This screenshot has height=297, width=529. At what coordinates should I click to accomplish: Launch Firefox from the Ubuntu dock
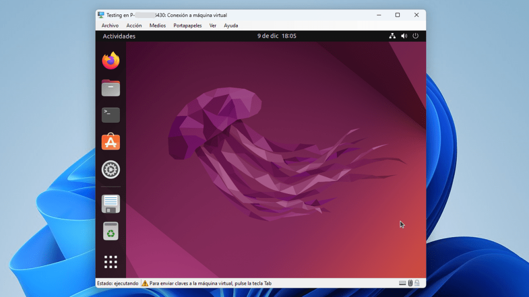[111, 60]
